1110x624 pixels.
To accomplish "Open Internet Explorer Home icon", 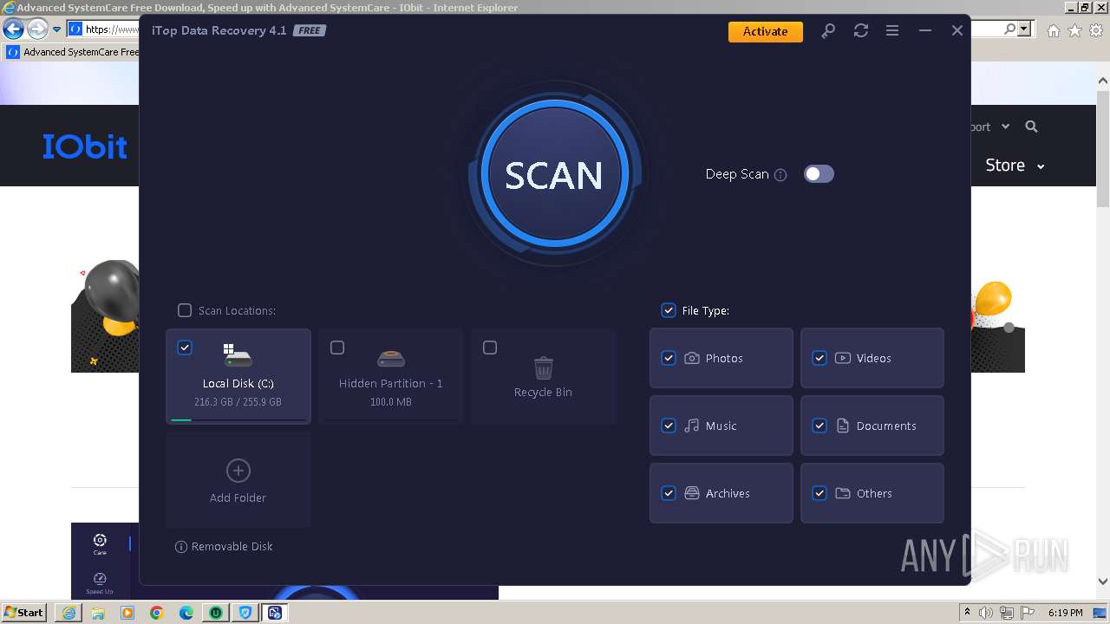I will click(1053, 30).
